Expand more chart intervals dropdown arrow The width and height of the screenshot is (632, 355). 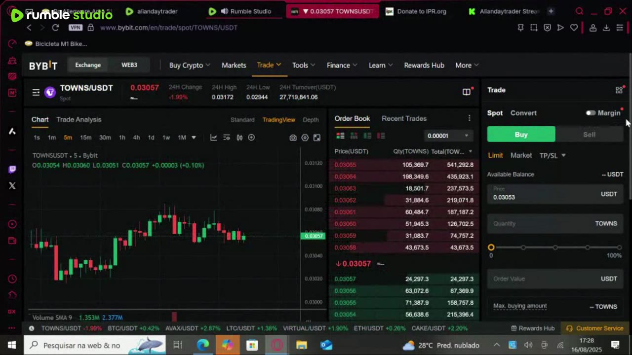(194, 138)
